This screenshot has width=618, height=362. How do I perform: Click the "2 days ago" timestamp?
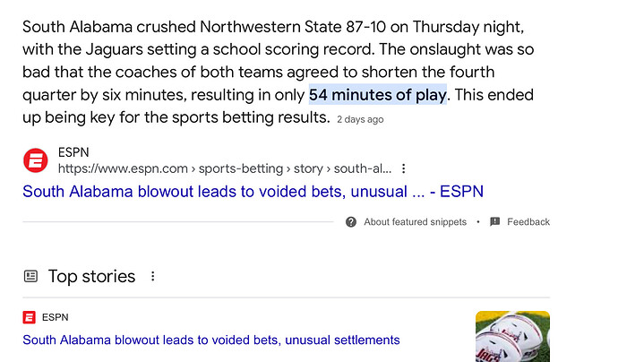pyautogui.click(x=360, y=119)
